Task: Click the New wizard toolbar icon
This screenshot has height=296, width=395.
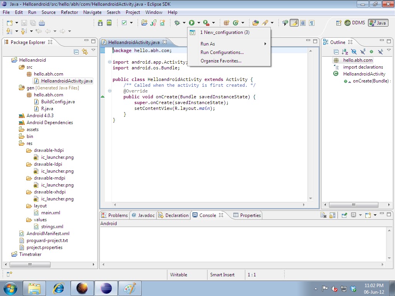Action: (10, 23)
